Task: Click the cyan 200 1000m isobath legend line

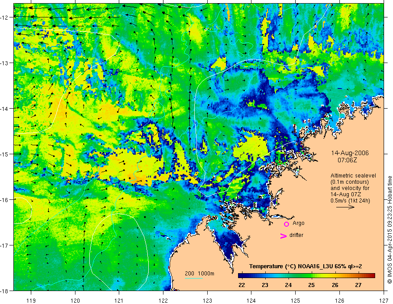Action: (194, 278)
